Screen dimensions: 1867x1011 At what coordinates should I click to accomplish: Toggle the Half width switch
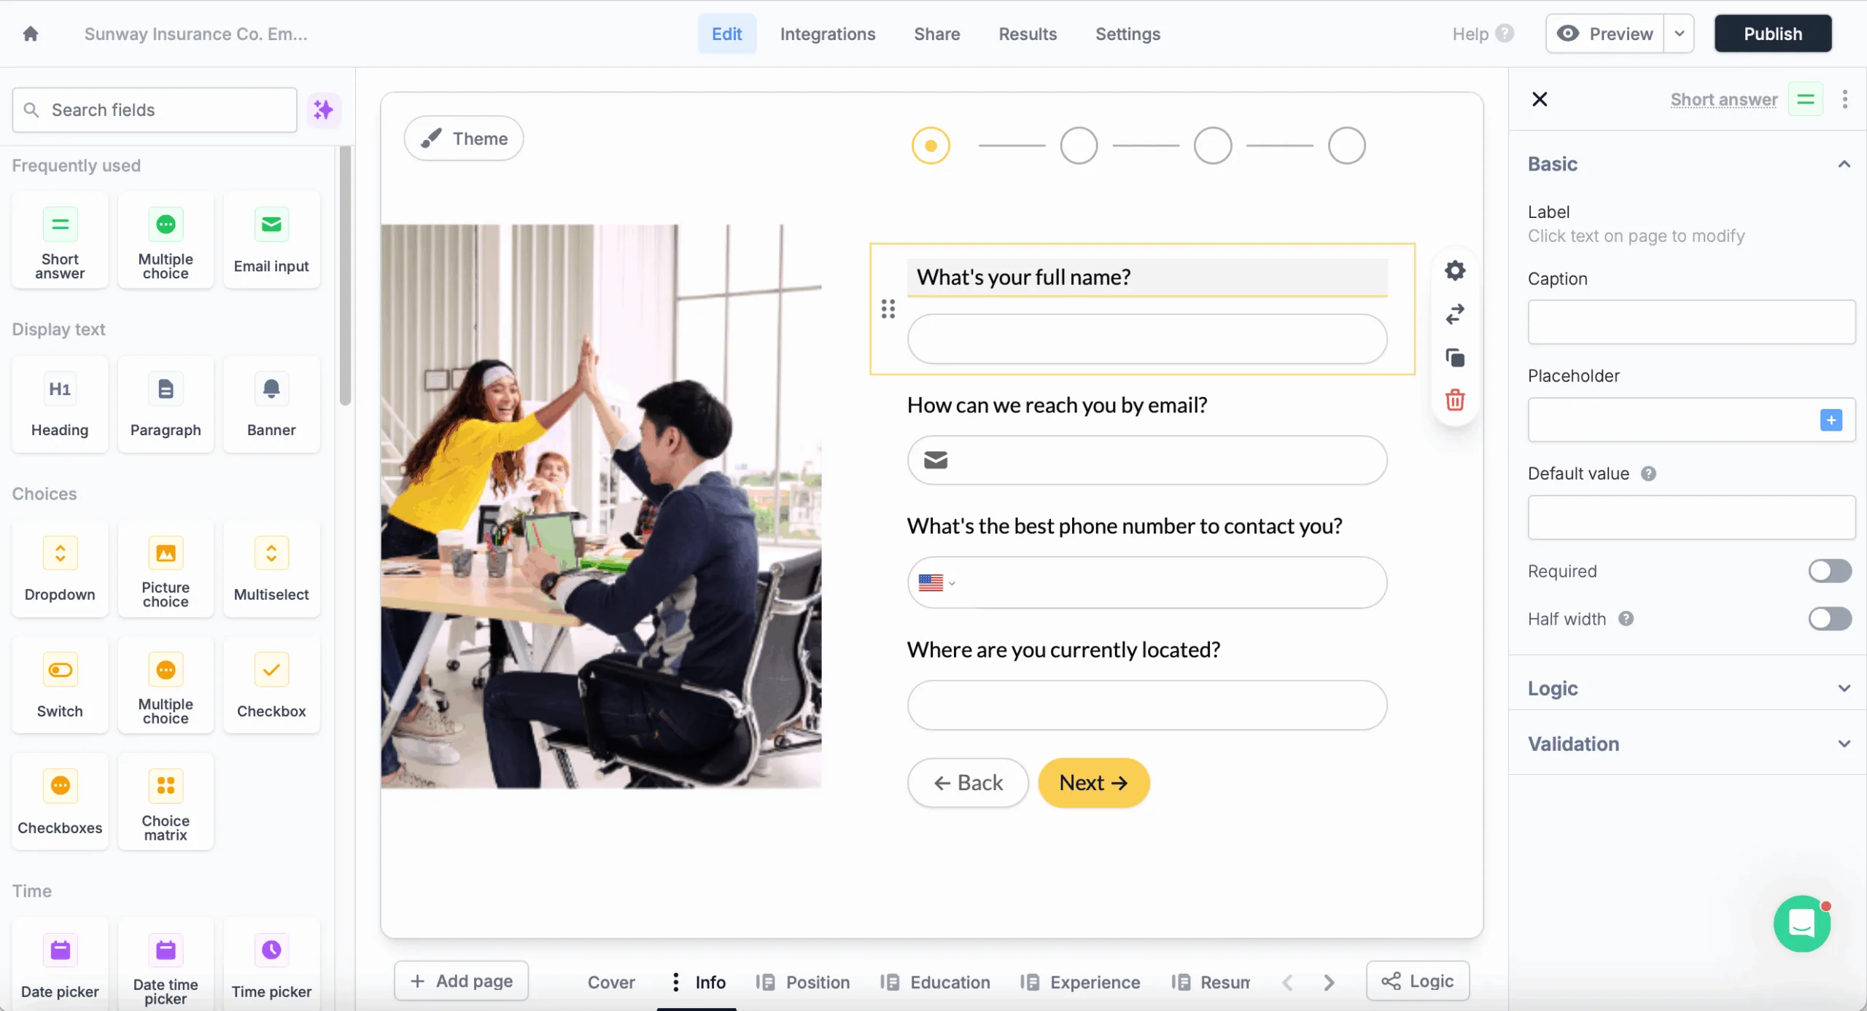point(1830,619)
